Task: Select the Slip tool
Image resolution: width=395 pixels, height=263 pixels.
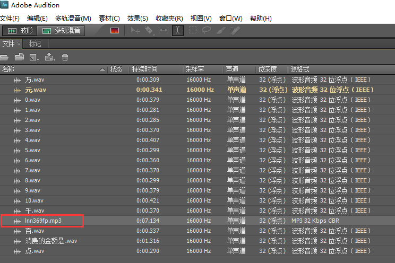Action: click(x=164, y=30)
